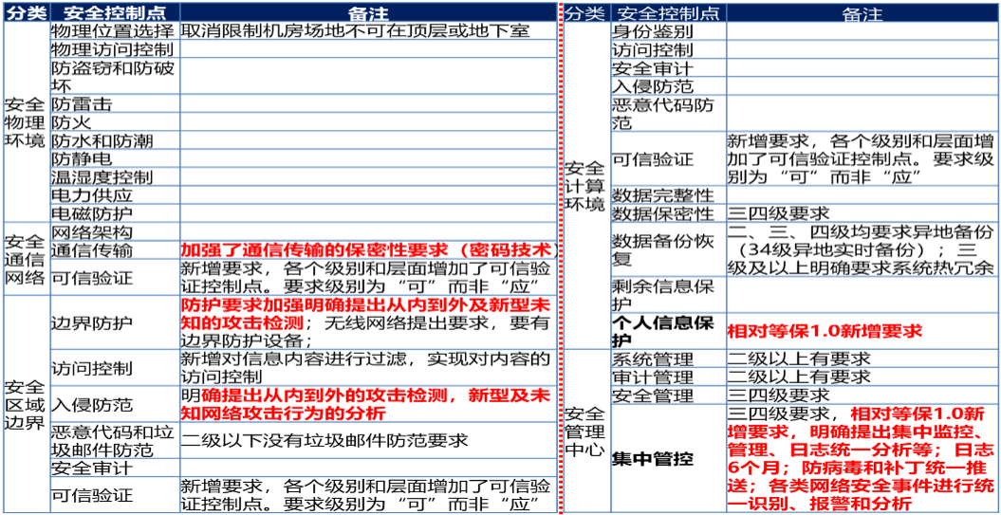The image size is (1001, 515).
Task: Select the 网络架构 cell
Action: pyautogui.click(x=115, y=231)
